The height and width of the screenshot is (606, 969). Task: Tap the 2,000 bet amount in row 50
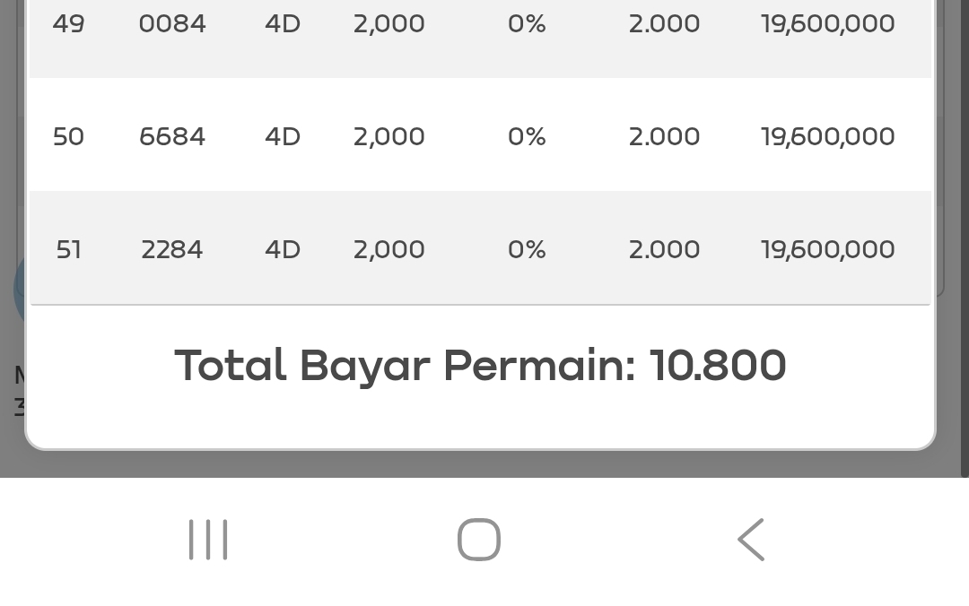click(388, 137)
